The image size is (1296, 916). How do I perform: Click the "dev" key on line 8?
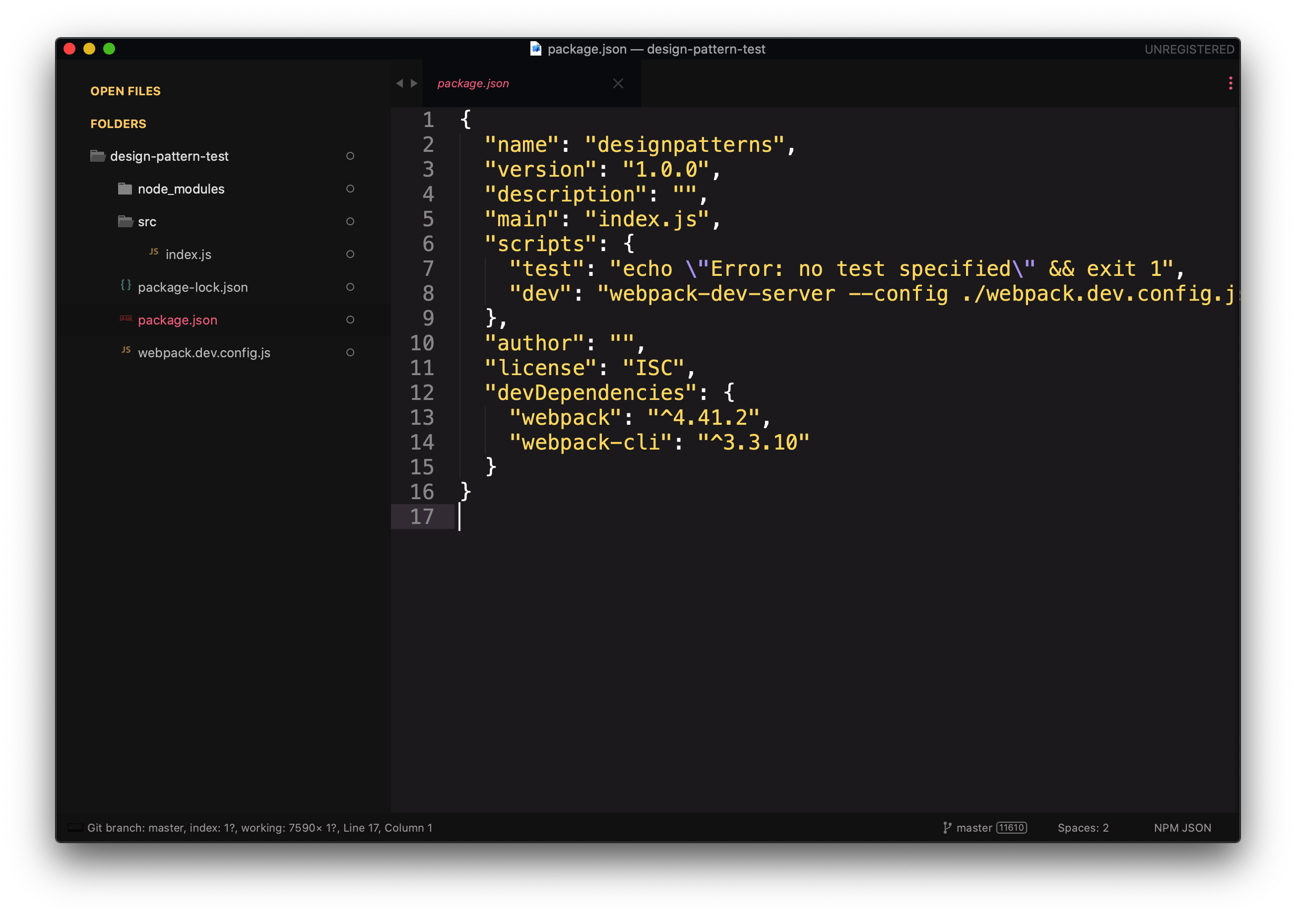tap(540, 294)
